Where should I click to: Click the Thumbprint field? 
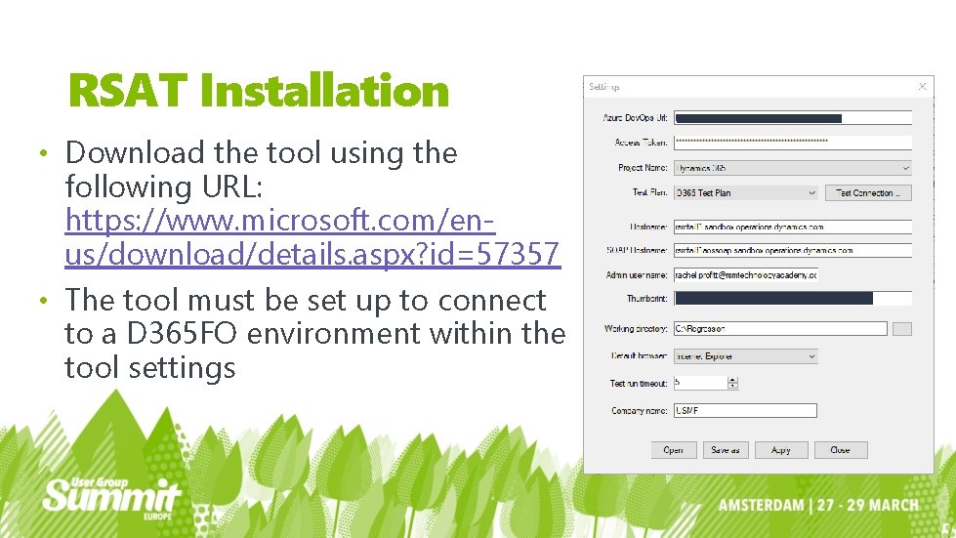(793, 299)
